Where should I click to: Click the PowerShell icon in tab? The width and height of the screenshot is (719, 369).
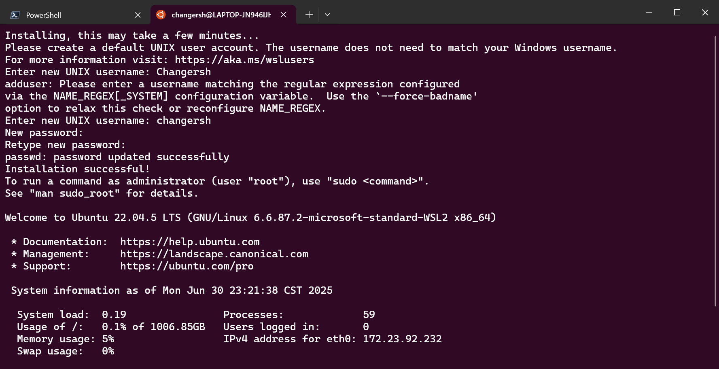point(15,15)
